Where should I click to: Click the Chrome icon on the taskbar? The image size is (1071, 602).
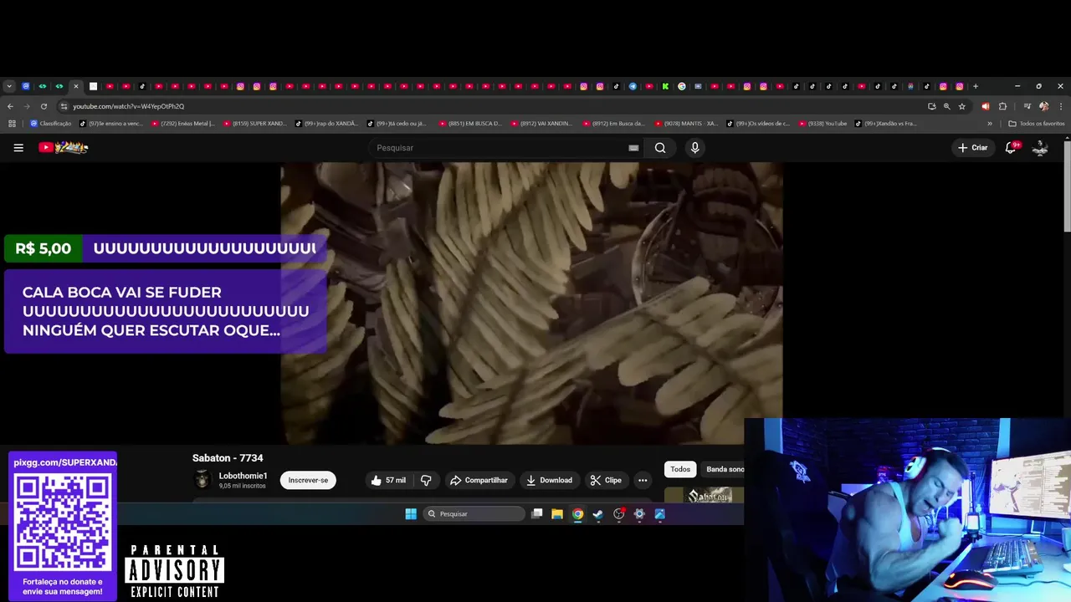[x=577, y=514]
